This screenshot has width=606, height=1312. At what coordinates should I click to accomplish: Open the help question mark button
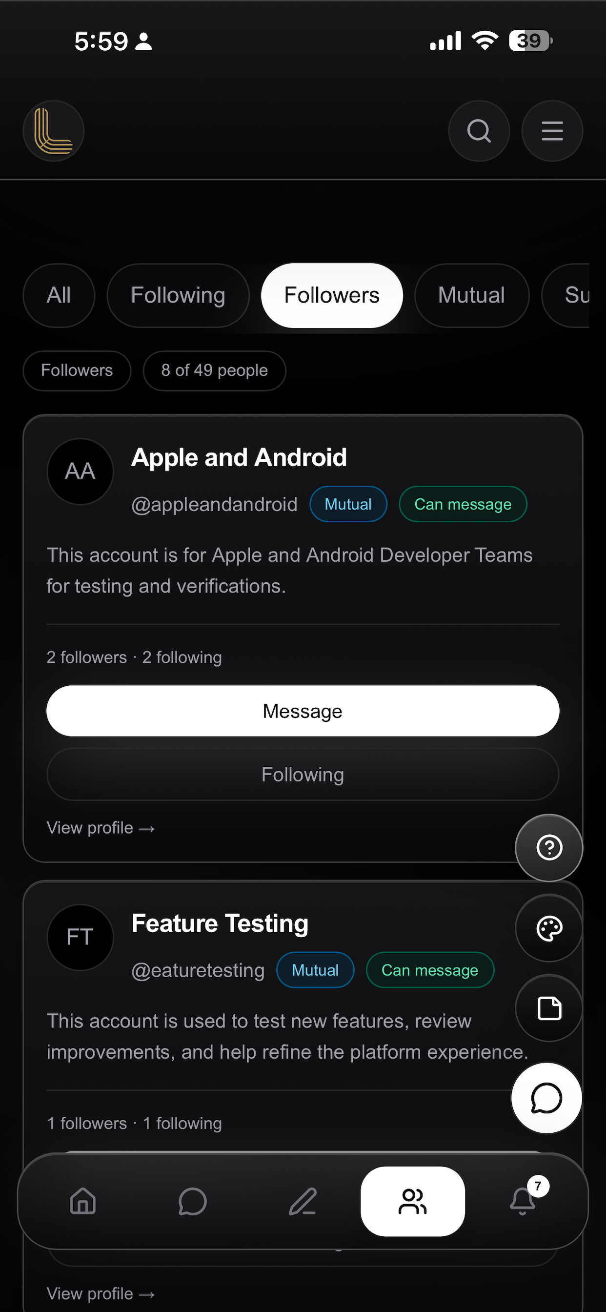549,847
